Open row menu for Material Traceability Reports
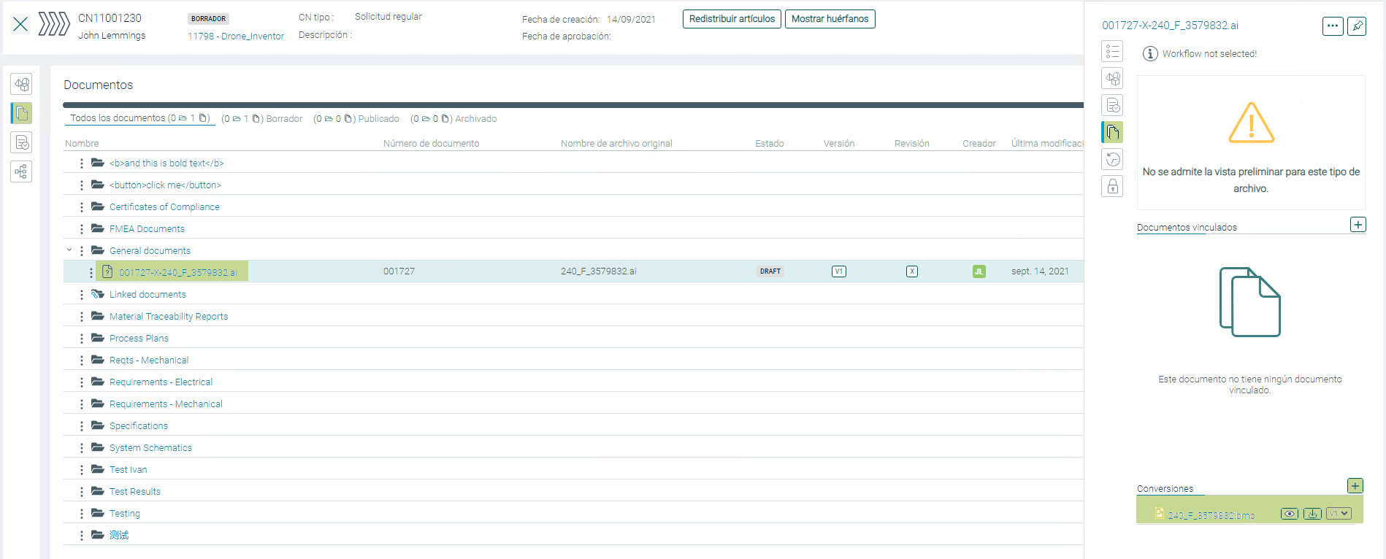Viewport: 1386px width, 559px height. point(82,317)
